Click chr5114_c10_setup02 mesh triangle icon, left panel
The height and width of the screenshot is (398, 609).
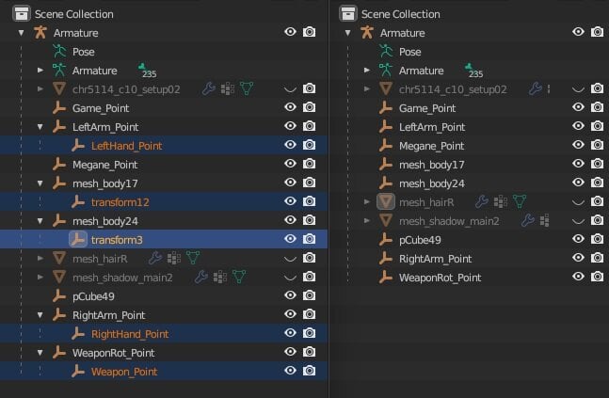click(59, 89)
